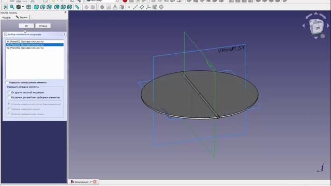This screenshot has height=186, width=331.
Task: Enable the allow used features checkbox
Action: (7, 82)
